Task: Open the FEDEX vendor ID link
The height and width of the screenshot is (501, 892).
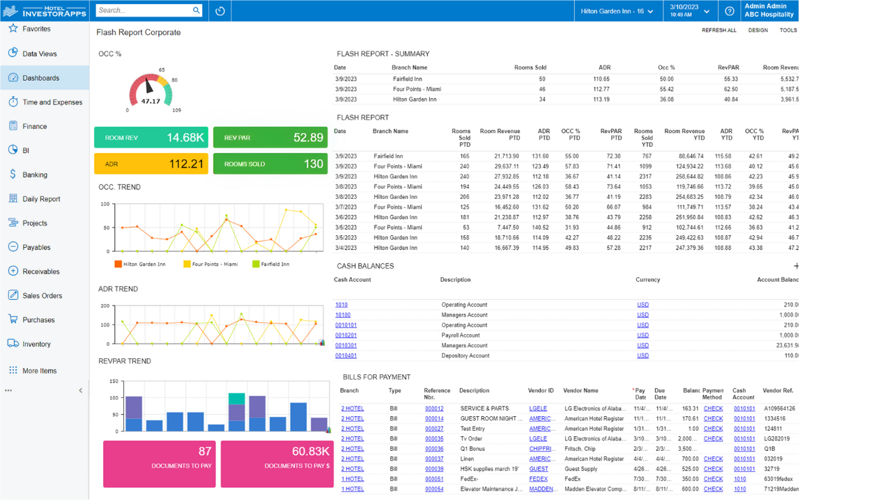Action: pos(538,479)
